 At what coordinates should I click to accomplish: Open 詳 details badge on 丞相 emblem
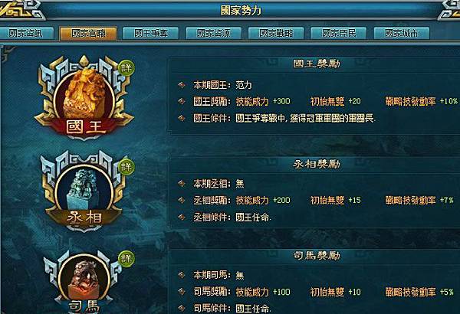tap(127, 167)
